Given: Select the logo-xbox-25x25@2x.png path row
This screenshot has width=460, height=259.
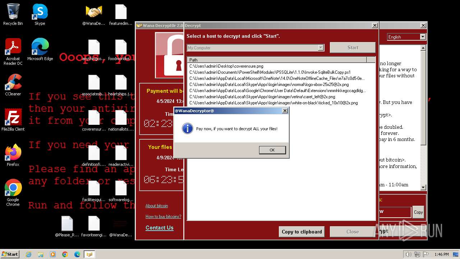Looking at the screenshot, I should [x=269, y=85].
